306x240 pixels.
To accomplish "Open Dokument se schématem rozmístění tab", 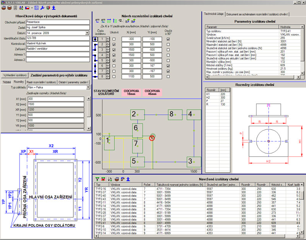I will pos(257,14).
